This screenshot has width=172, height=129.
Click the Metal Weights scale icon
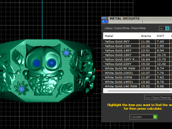pos(105,20)
